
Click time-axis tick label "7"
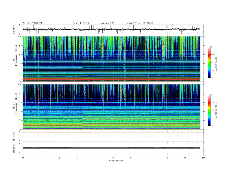point(149,158)
